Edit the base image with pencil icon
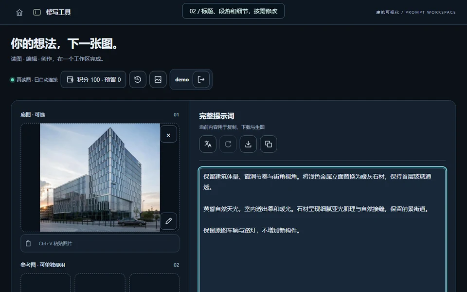Viewport: 467px width, 292px height. pos(169,221)
